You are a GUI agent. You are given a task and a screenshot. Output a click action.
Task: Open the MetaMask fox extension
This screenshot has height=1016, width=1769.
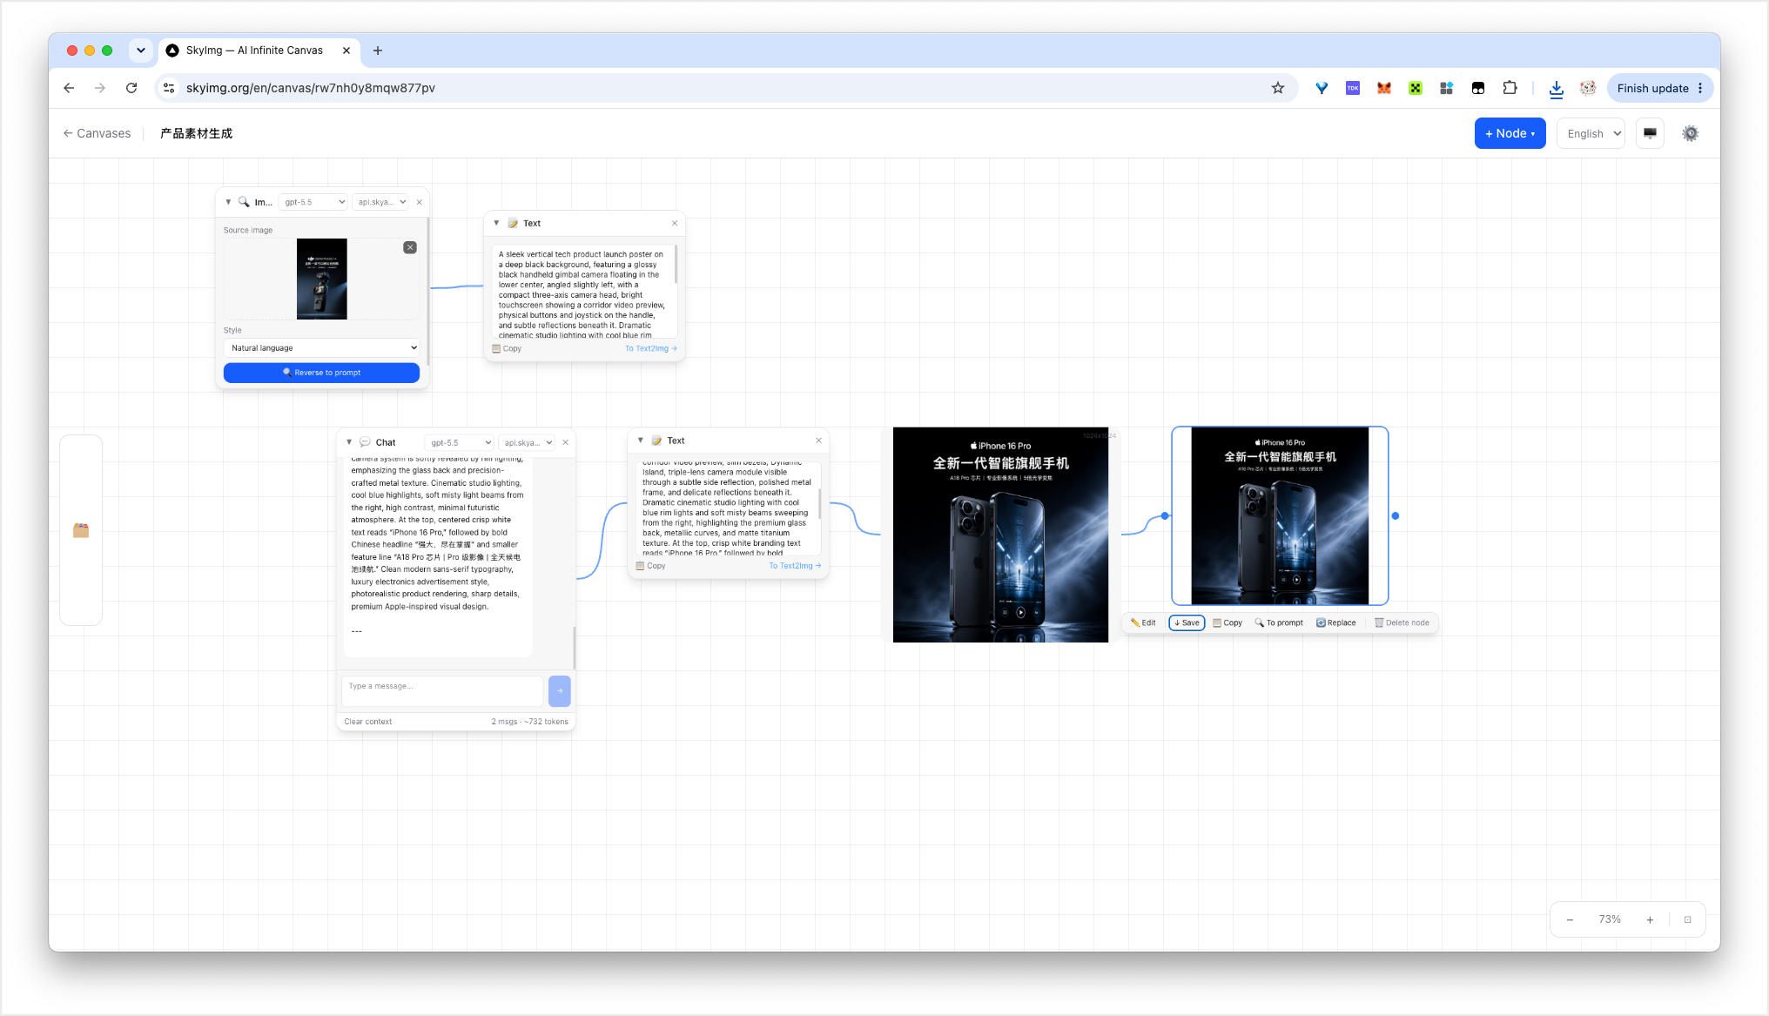tap(1384, 88)
